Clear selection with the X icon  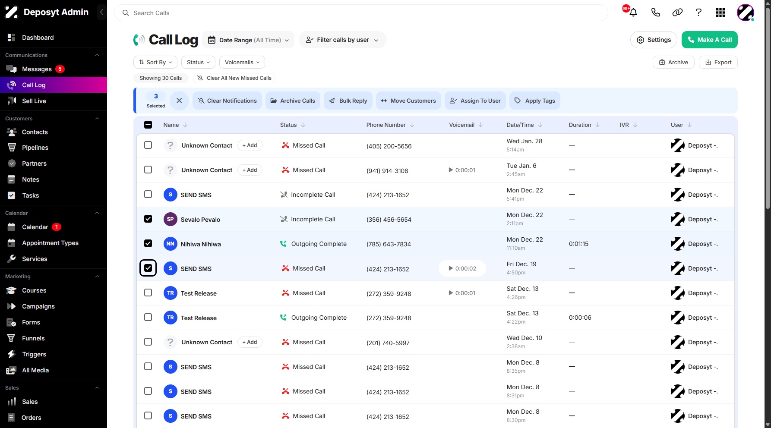(179, 101)
